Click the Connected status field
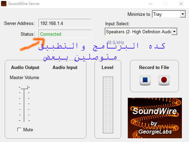 (x=65, y=34)
